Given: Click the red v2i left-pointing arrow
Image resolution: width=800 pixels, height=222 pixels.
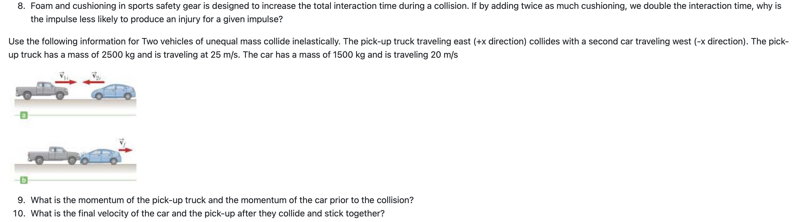Looking at the screenshot, I should click(x=93, y=82).
